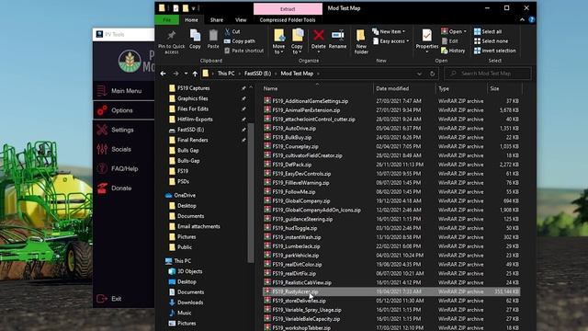Open FS19 Captures in Quick access

[x=194, y=88]
